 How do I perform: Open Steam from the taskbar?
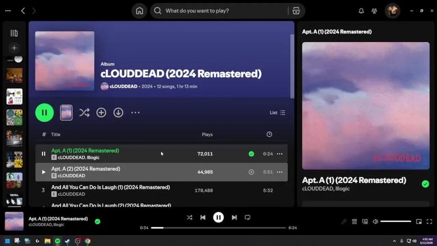[67, 241]
